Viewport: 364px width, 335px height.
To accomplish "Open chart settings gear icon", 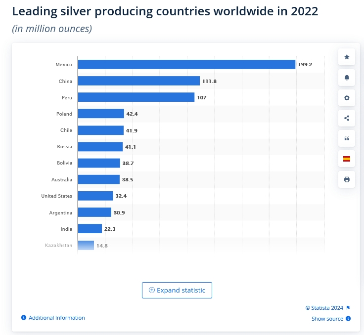I will click(347, 98).
